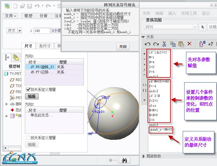
Task: Cut with the scissors icon
Action: point(164,44)
